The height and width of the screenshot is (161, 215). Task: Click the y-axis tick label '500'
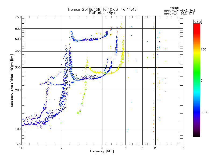click(x=18, y=39)
